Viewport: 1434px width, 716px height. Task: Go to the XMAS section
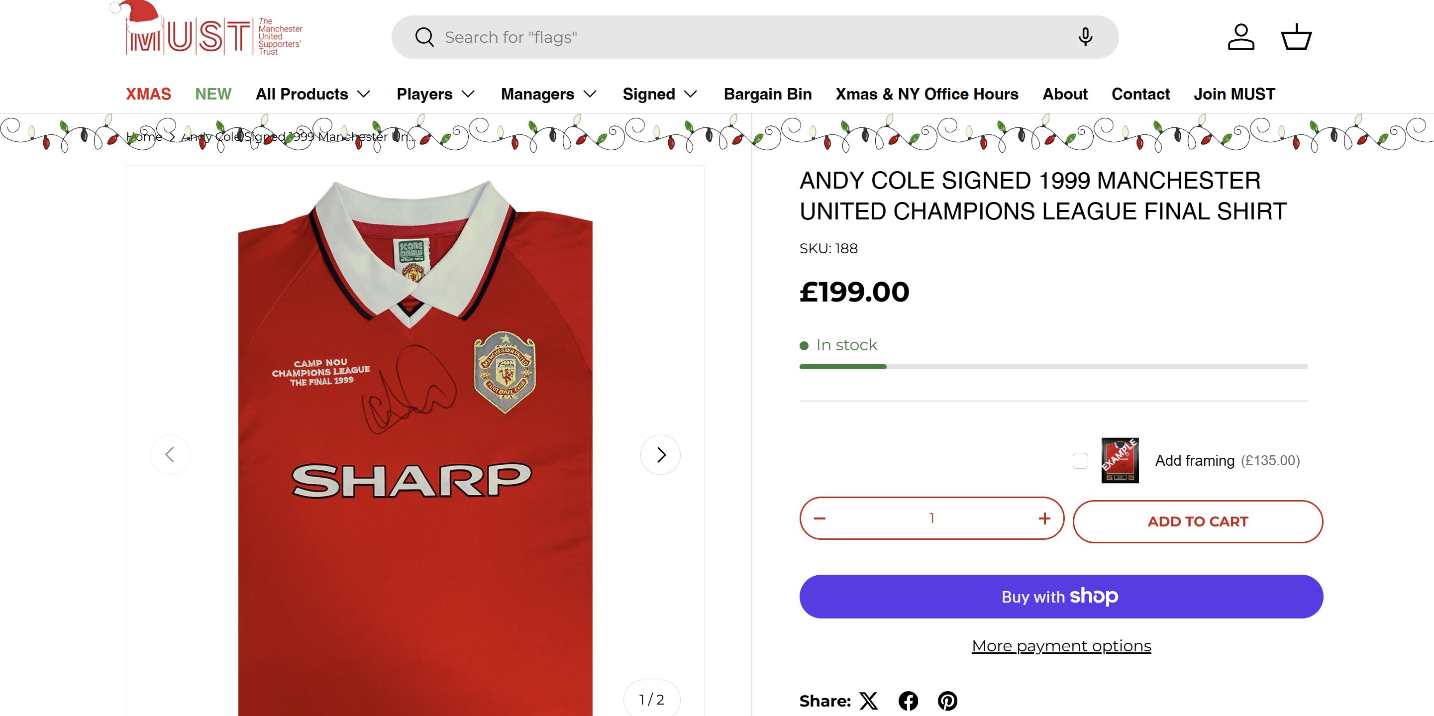click(x=149, y=94)
